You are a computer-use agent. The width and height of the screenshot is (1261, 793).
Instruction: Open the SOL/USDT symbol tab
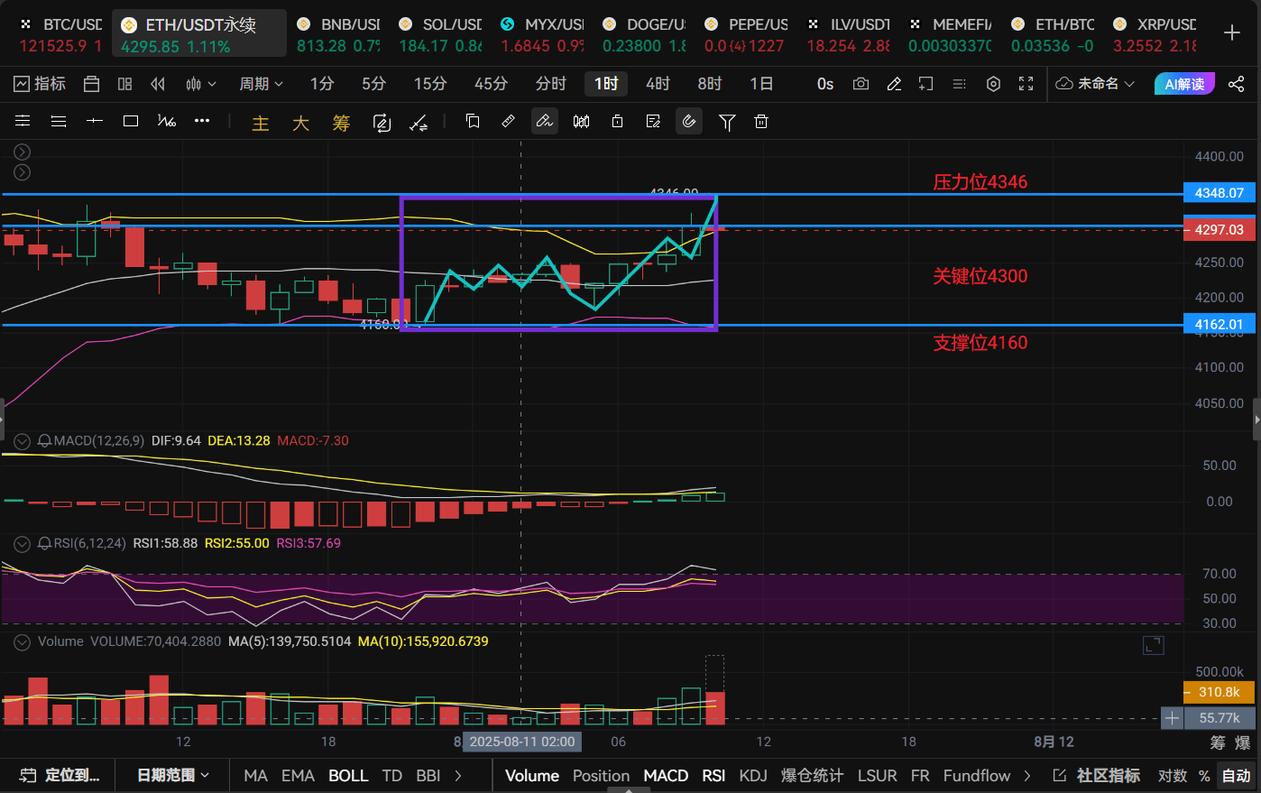(440, 34)
